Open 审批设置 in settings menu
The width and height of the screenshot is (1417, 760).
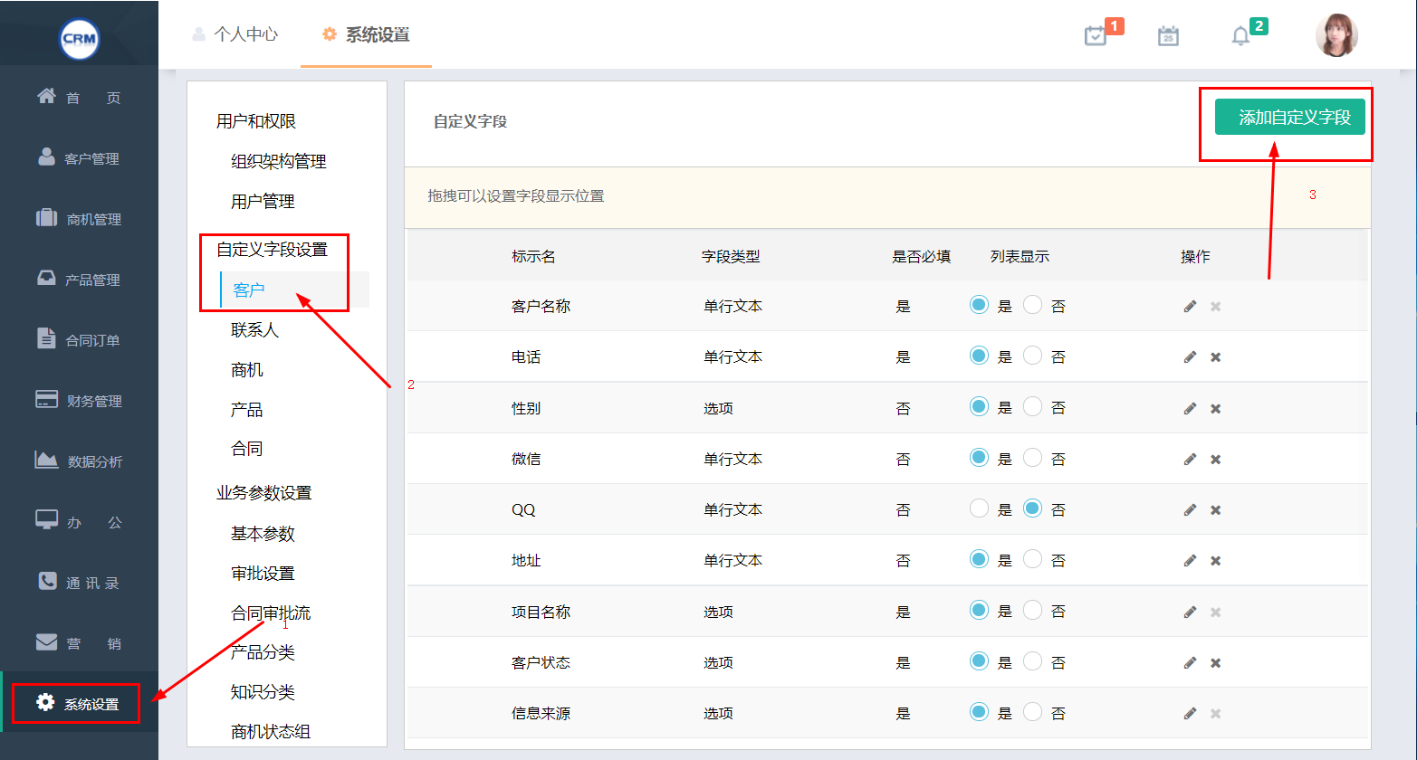pos(263,574)
